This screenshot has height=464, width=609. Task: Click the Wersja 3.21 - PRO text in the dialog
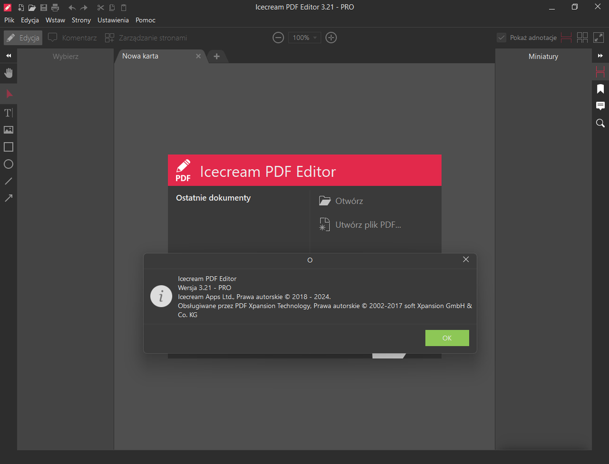point(204,288)
